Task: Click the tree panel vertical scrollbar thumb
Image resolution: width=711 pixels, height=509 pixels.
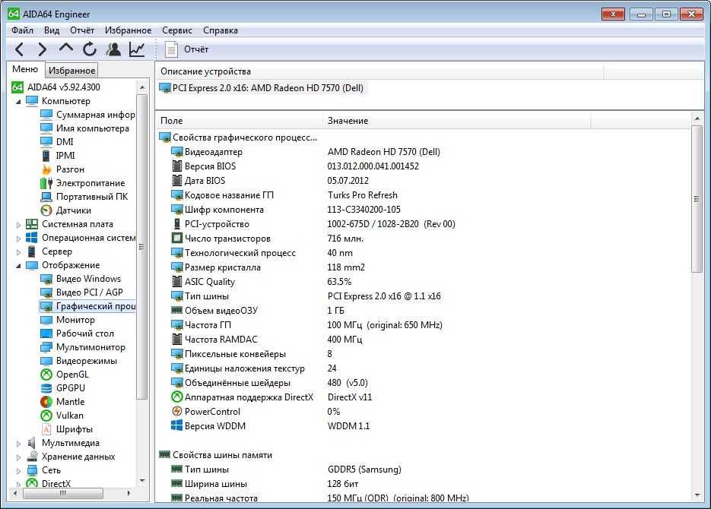Action: (x=141, y=247)
